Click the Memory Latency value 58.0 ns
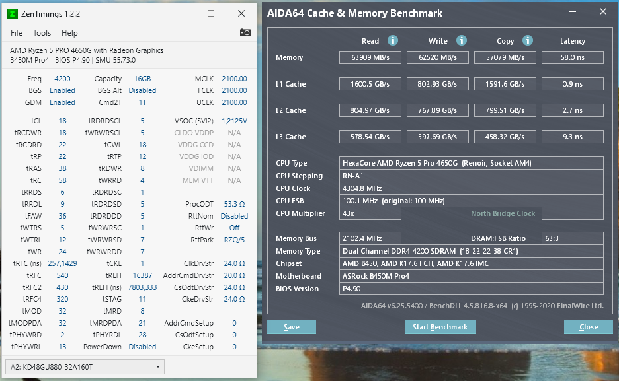This screenshot has height=381, width=619. click(573, 57)
